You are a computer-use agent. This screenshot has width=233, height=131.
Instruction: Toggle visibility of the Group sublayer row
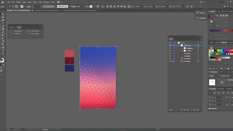click(170, 51)
